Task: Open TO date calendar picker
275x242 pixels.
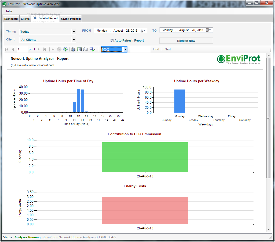Action: pos(208,30)
